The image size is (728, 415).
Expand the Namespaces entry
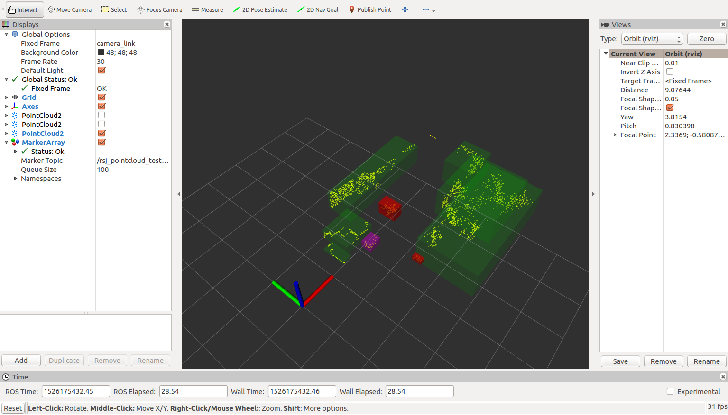[x=16, y=178]
